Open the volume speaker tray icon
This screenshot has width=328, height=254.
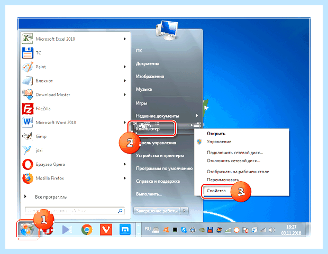[272, 230]
